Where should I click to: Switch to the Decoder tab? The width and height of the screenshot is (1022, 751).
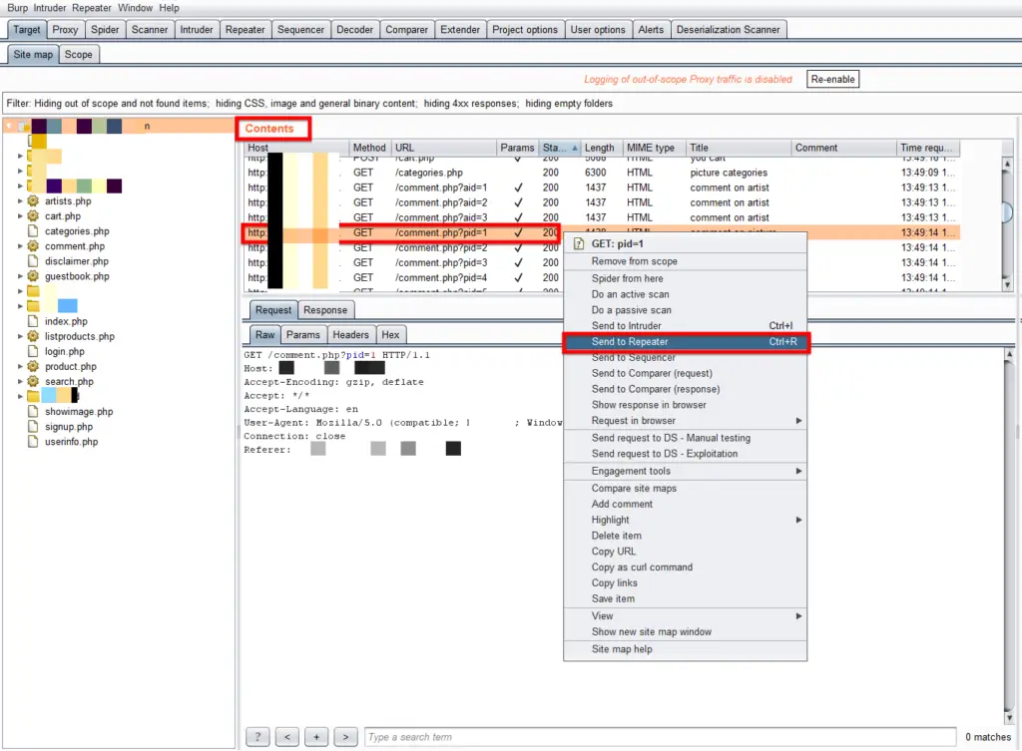354,30
